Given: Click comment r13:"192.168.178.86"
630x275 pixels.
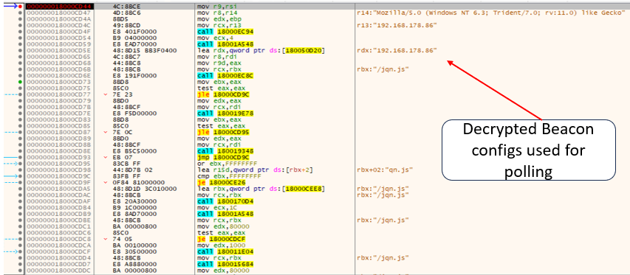Looking at the screenshot, I should pyautogui.click(x=397, y=25).
